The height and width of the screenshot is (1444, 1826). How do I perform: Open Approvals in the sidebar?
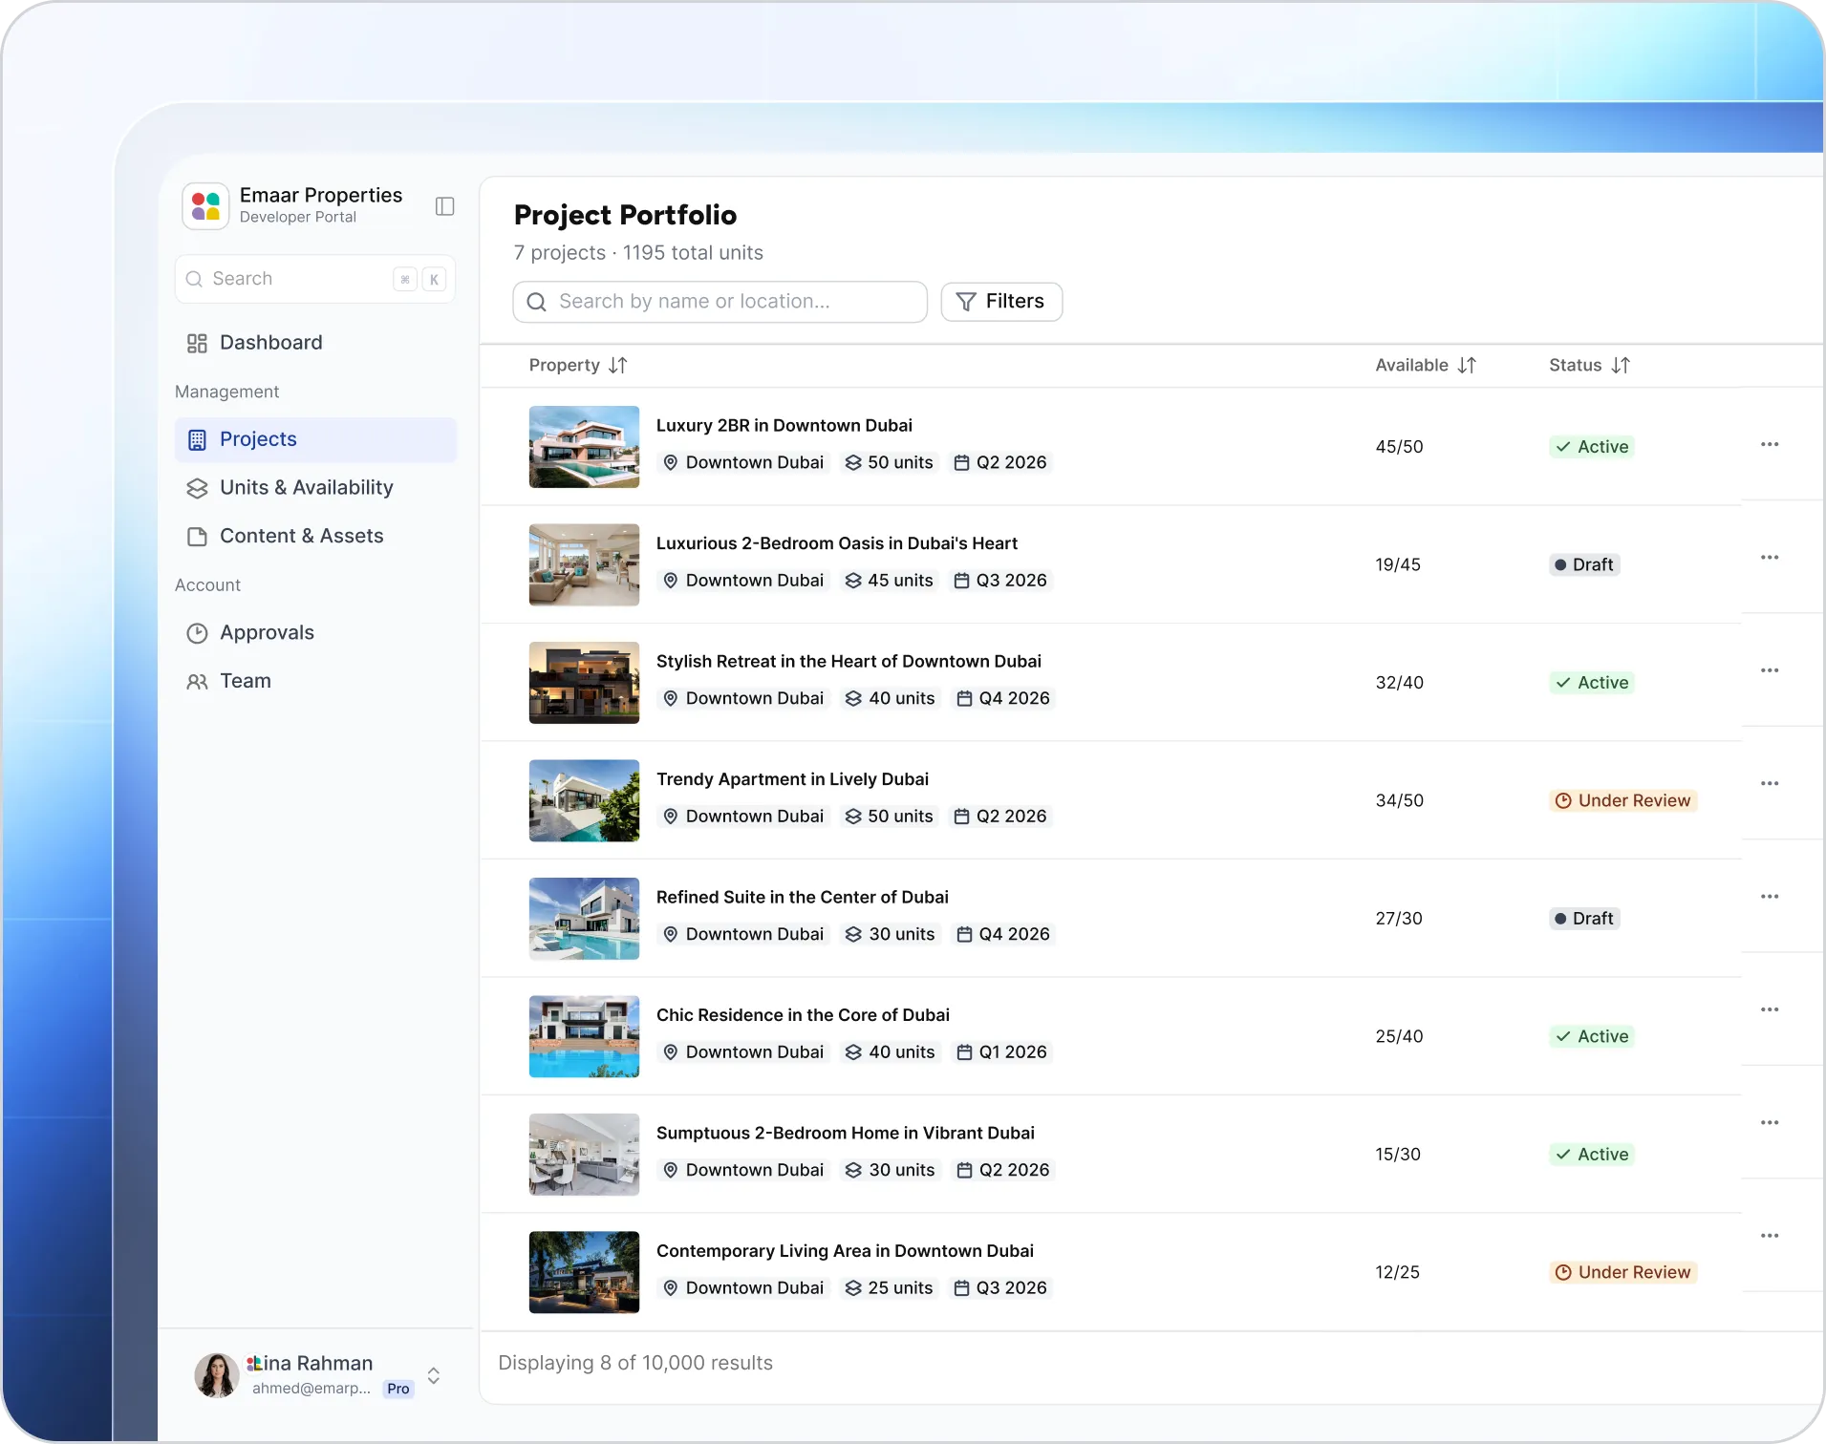click(315, 633)
